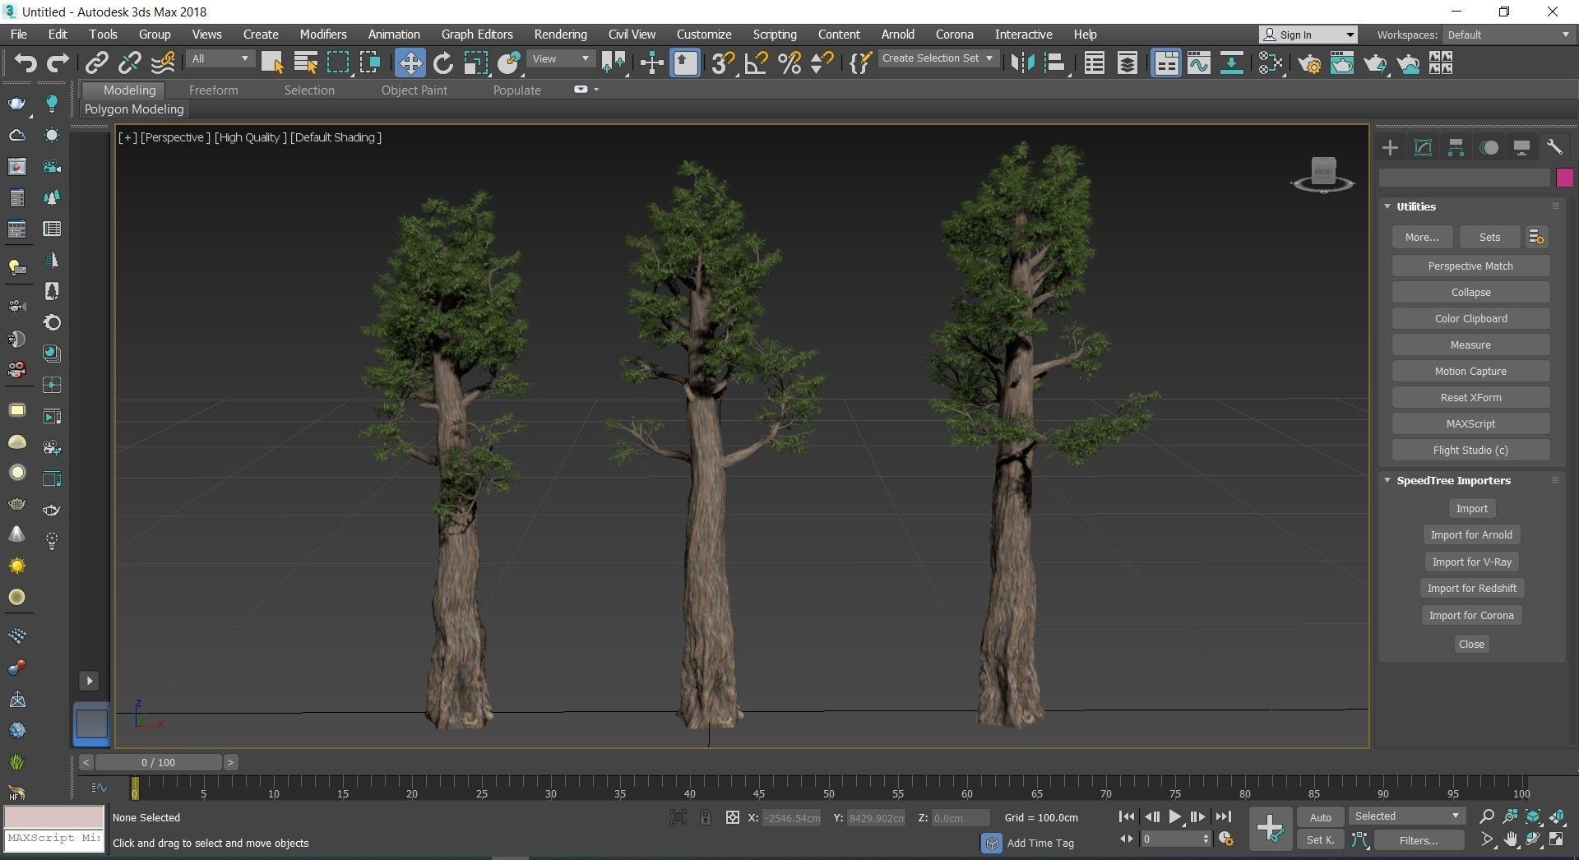Toggle selection lock padlock icon
This screenshot has height=860, width=1579.
click(x=706, y=817)
